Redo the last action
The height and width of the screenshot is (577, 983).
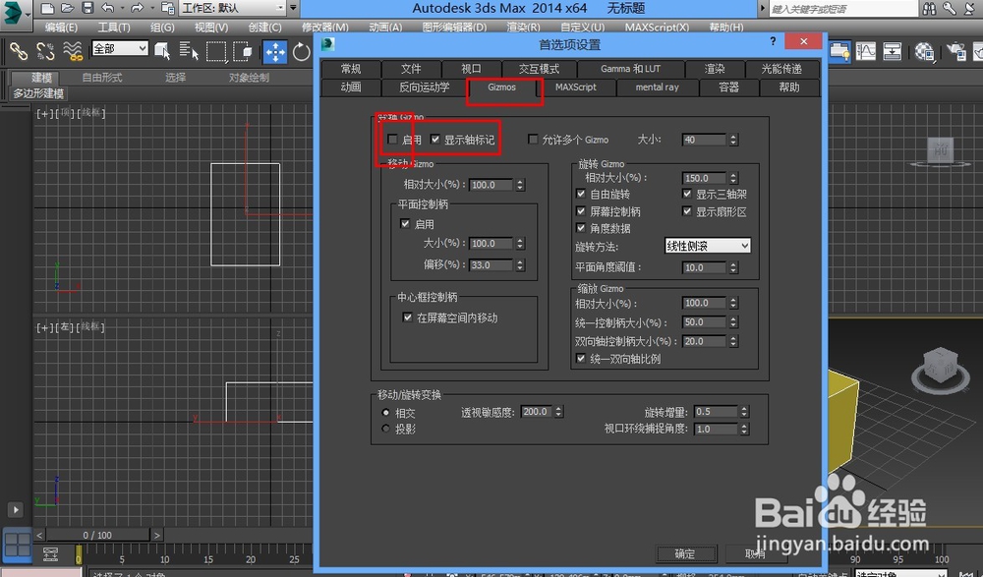tap(138, 8)
